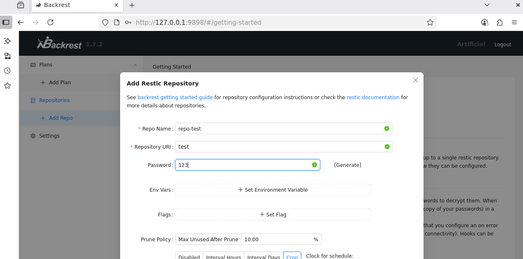
Task: Click into the Repository URI field
Action: (284, 147)
